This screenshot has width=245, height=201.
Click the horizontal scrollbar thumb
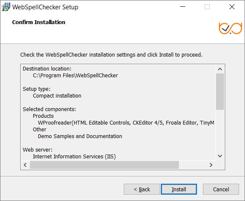pos(104,165)
